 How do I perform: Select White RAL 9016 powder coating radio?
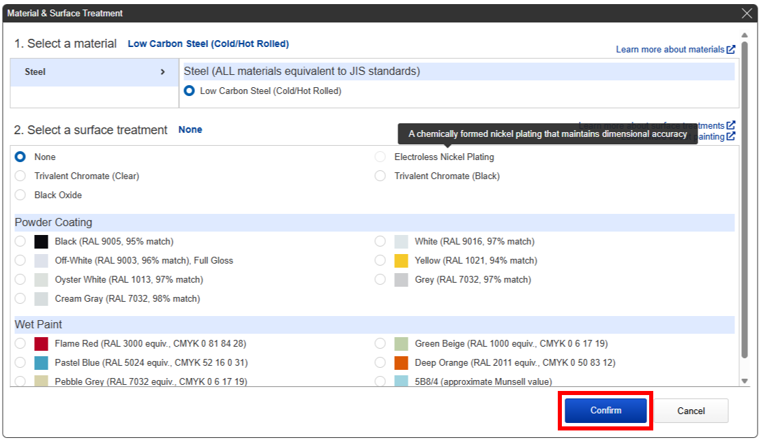[x=380, y=242]
